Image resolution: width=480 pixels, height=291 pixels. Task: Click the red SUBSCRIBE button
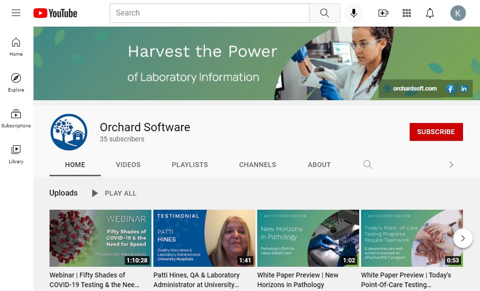pyautogui.click(x=436, y=132)
